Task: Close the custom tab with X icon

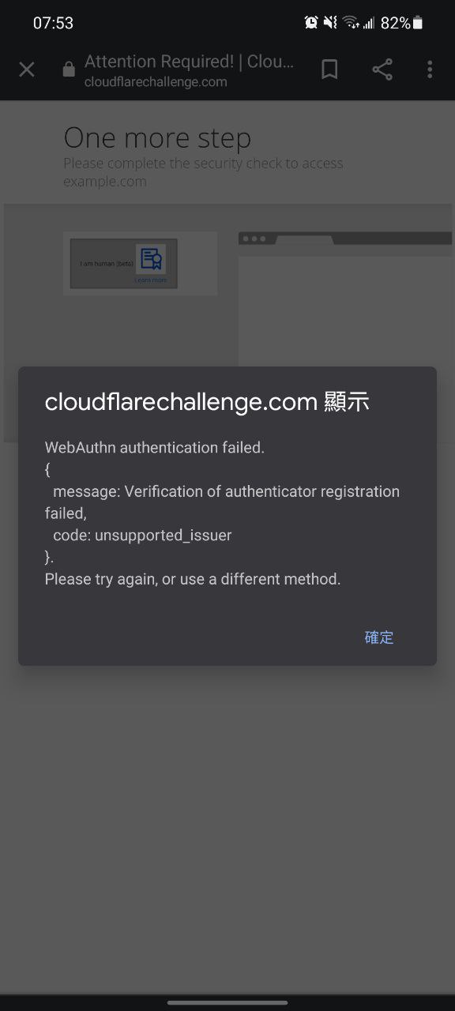Action: [27, 70]
